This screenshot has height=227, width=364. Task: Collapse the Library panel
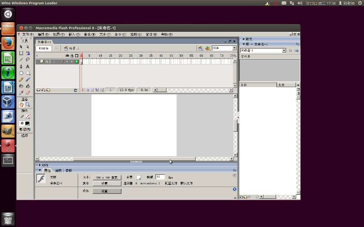coord(244,44)
